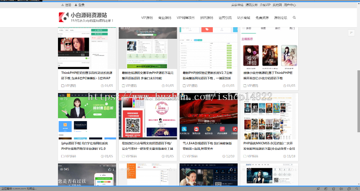Open the 拼团源码 navigation menu
The image size is (360, 191).
pos(207,18)
